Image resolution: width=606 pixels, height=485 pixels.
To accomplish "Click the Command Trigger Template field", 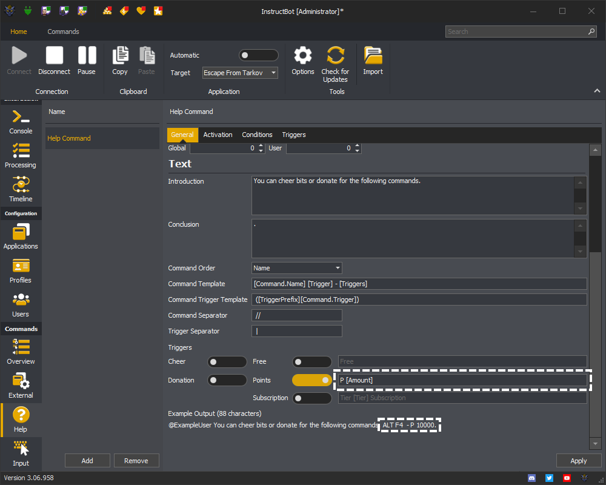I will (x=419, y=299).
